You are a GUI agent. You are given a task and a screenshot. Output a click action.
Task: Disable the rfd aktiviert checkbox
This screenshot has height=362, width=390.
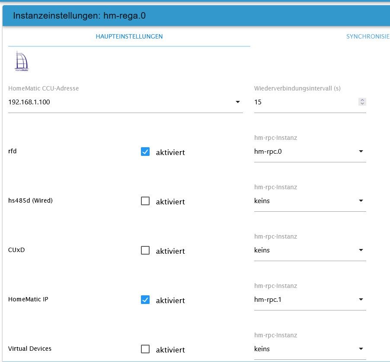(145, 152)
